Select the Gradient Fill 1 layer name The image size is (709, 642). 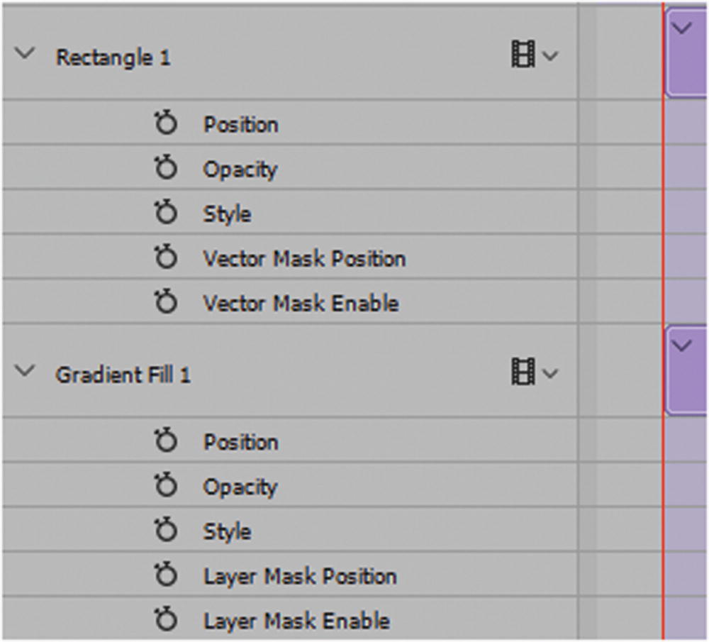[x=123, y=375]
